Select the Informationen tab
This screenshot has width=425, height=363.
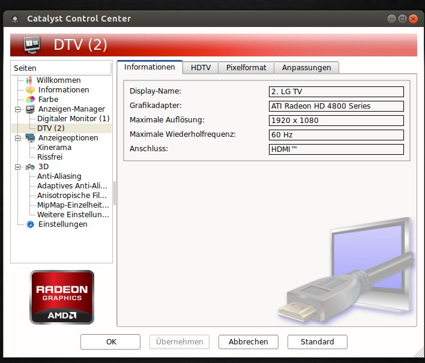tap(149, 67)
